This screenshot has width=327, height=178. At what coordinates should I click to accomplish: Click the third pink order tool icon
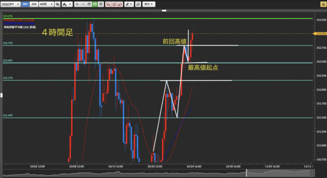[x=120, y=4]
